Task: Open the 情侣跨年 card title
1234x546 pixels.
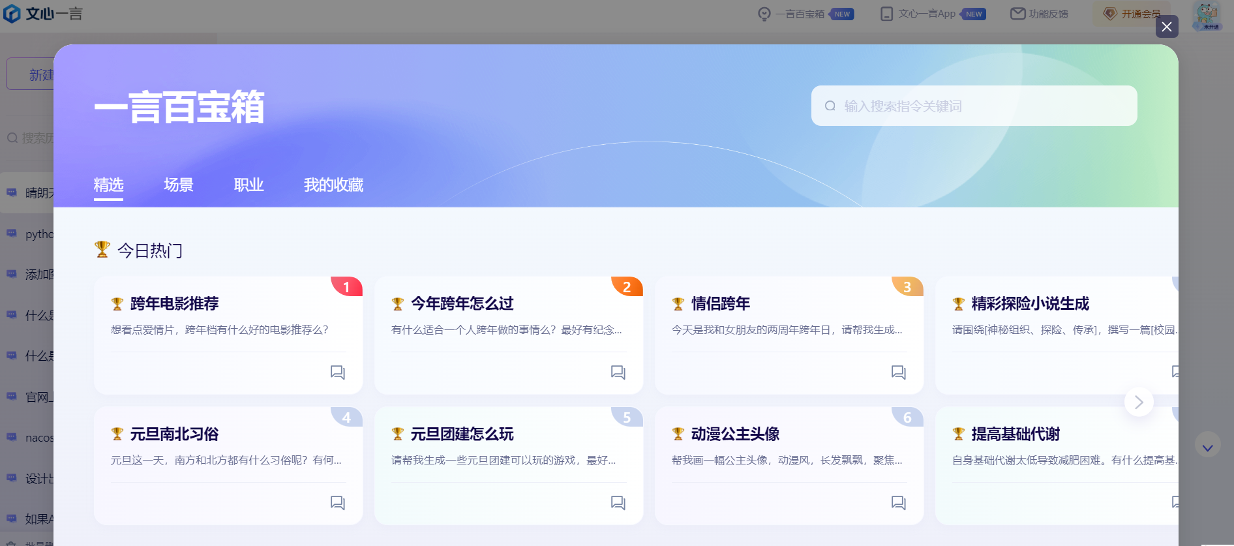Action: (720, 303)
